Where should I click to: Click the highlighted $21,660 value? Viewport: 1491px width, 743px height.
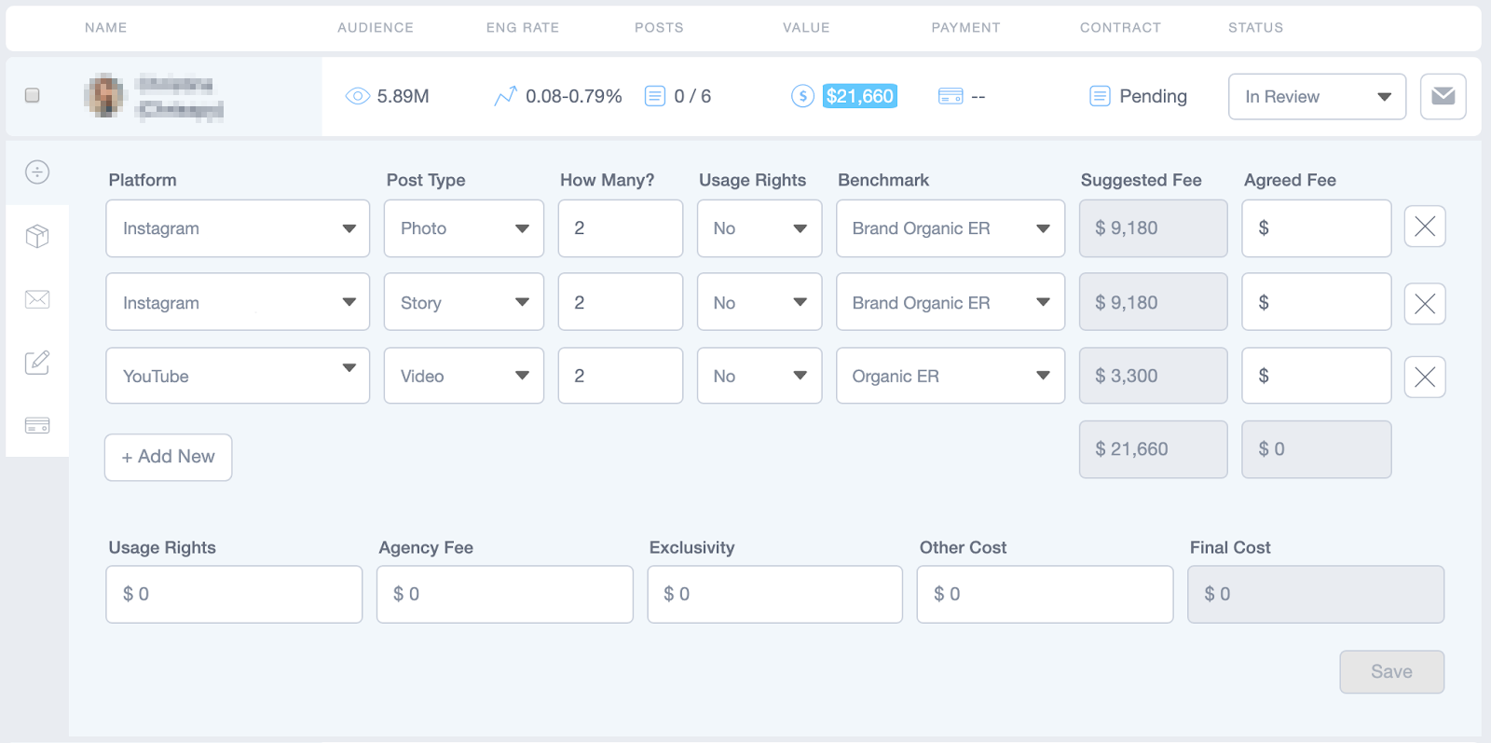click(859, 96)
